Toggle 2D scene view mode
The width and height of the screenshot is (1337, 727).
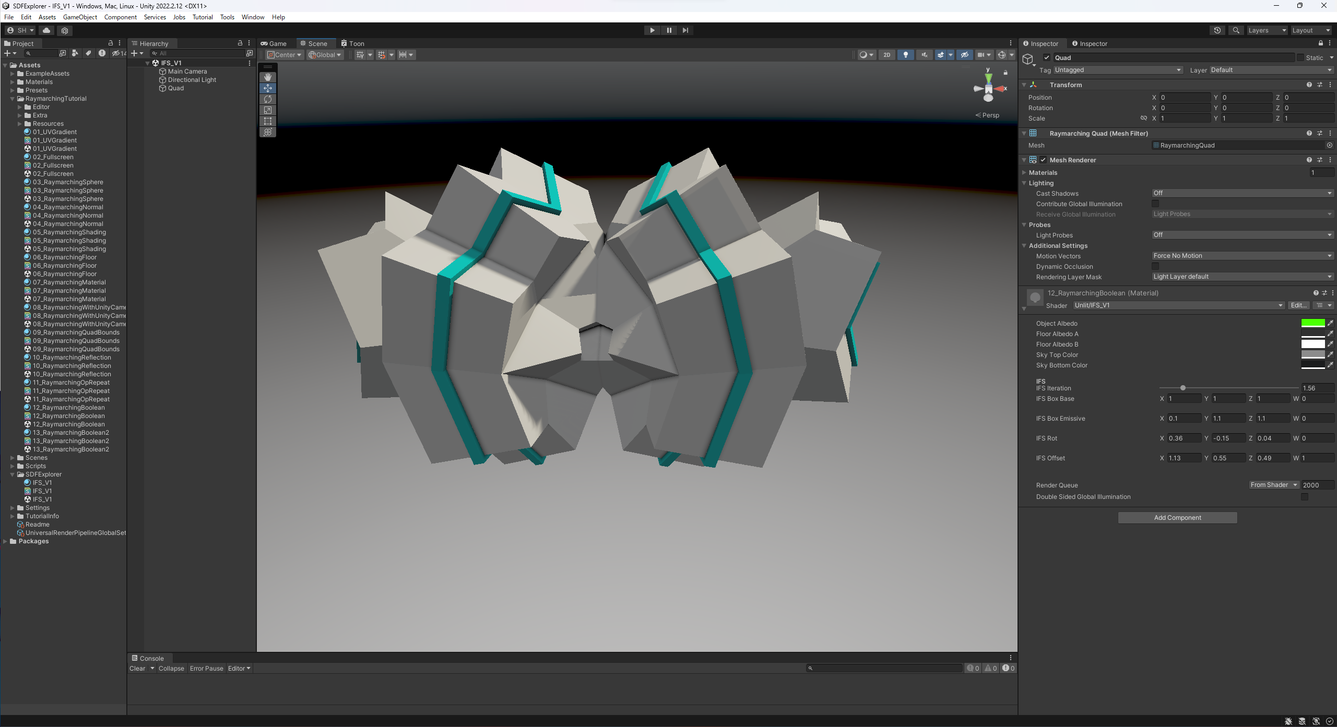(886, 55)
